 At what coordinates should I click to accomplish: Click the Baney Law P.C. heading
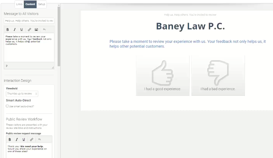(x=190, y=26)
